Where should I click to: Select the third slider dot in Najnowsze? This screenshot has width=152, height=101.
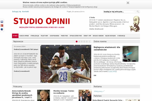pos(82,41)
